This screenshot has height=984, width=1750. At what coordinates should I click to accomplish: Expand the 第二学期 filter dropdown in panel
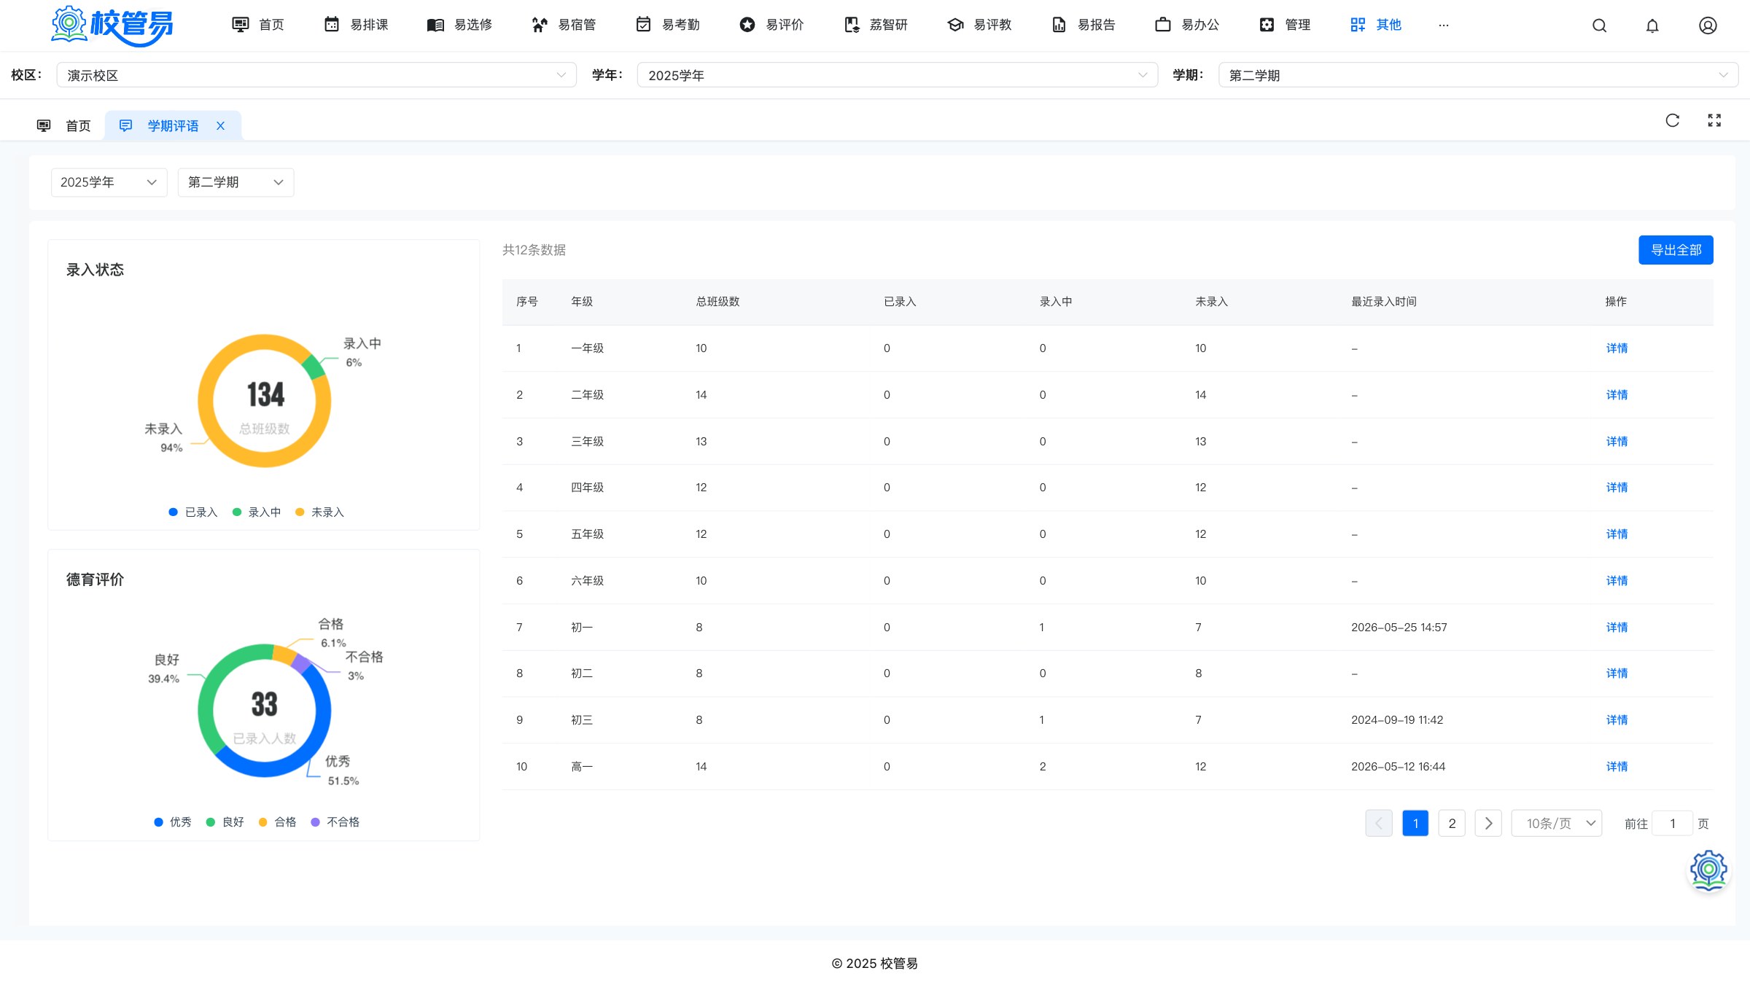pyautogui.click(x=236, y=182)
